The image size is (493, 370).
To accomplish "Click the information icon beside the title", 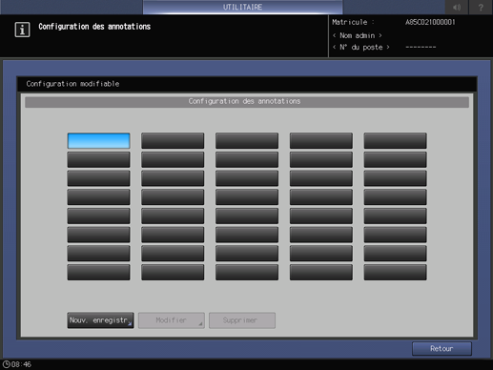I will point(22,30).
